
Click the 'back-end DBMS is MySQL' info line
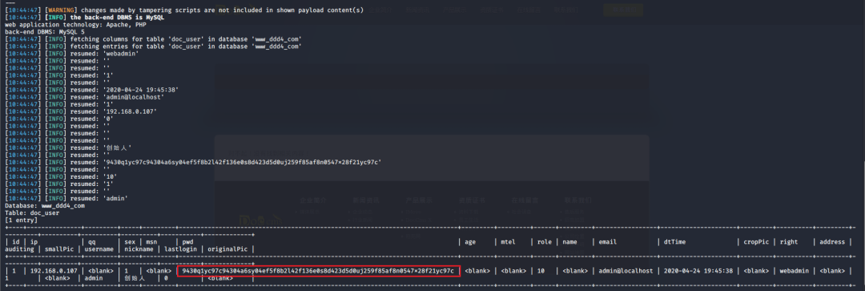click(84, 18)
